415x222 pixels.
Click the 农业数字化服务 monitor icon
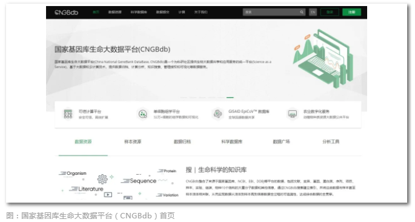(293, 114)
